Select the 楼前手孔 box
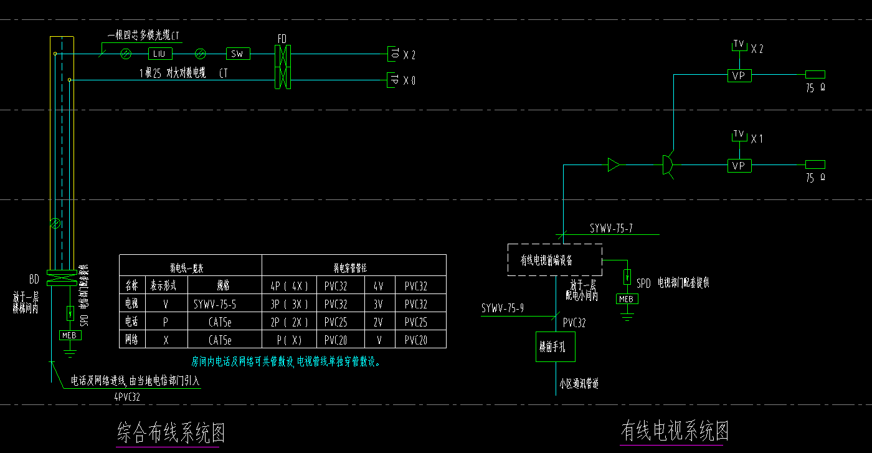 (x=556, y=346)
